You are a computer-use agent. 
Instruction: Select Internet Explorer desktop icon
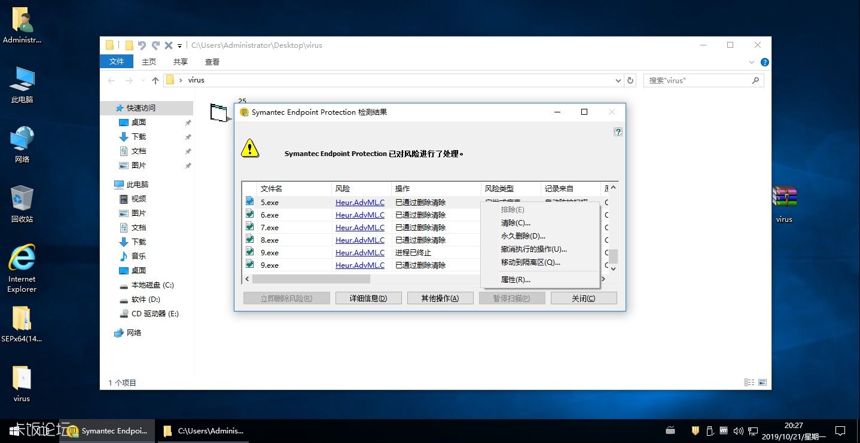tap(22, 269)
